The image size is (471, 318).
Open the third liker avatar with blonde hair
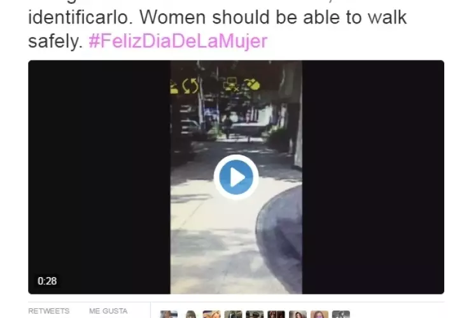point(212,314)
